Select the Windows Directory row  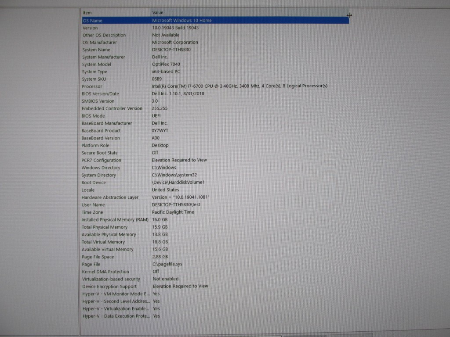(x=215, y=168)
